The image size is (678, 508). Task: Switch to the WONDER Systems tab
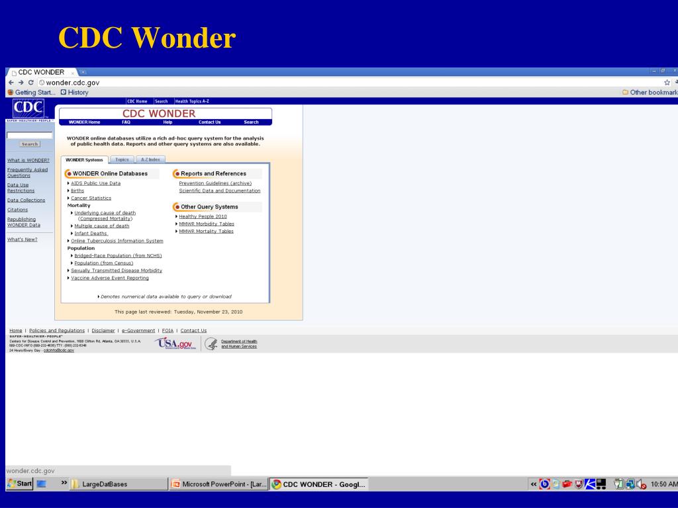(x=84, y=160)
